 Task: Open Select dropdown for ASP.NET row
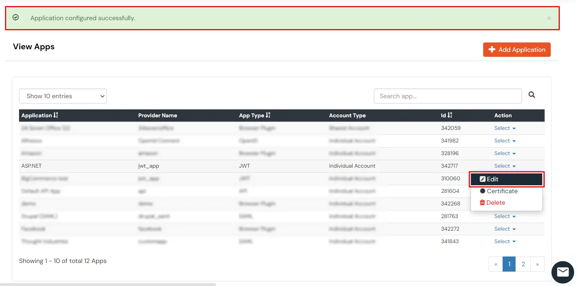[x=505, y=166]
